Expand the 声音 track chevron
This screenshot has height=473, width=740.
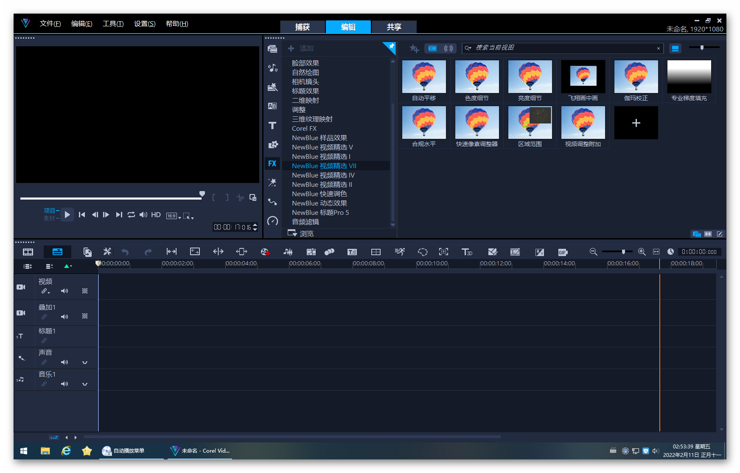tap(85, 363)
